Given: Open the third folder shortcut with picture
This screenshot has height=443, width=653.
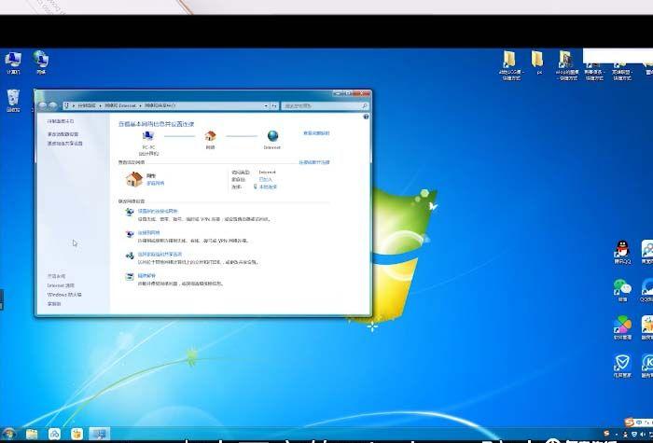Looking at the screenshot, I should click(x=567, y=65).
